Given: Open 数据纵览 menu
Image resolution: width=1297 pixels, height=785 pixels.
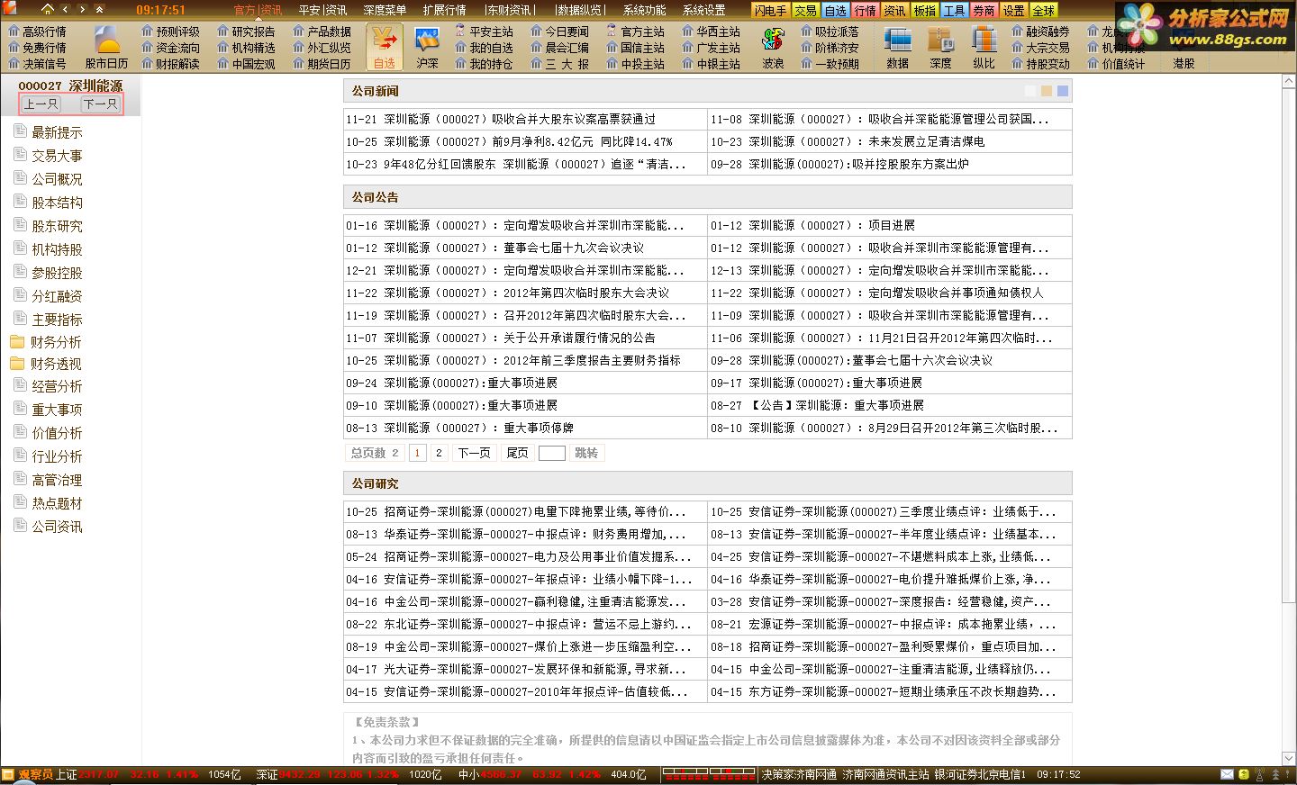Looking at the screenshot, I should [x=579, y=10].
